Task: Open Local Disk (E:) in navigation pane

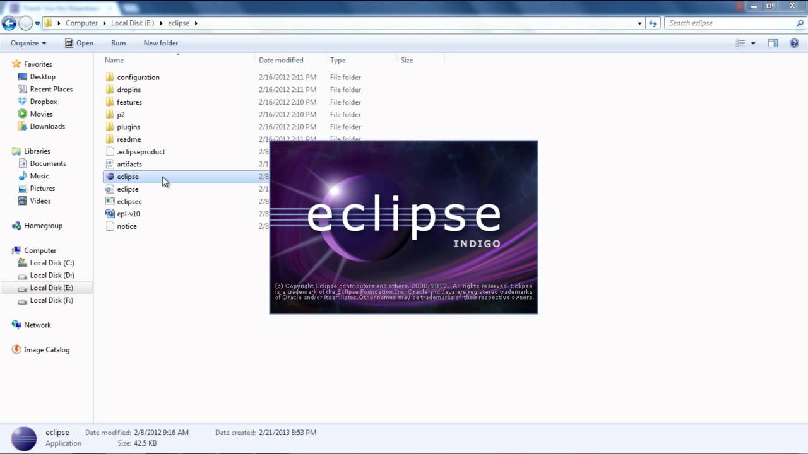Action: coord(51,288)
